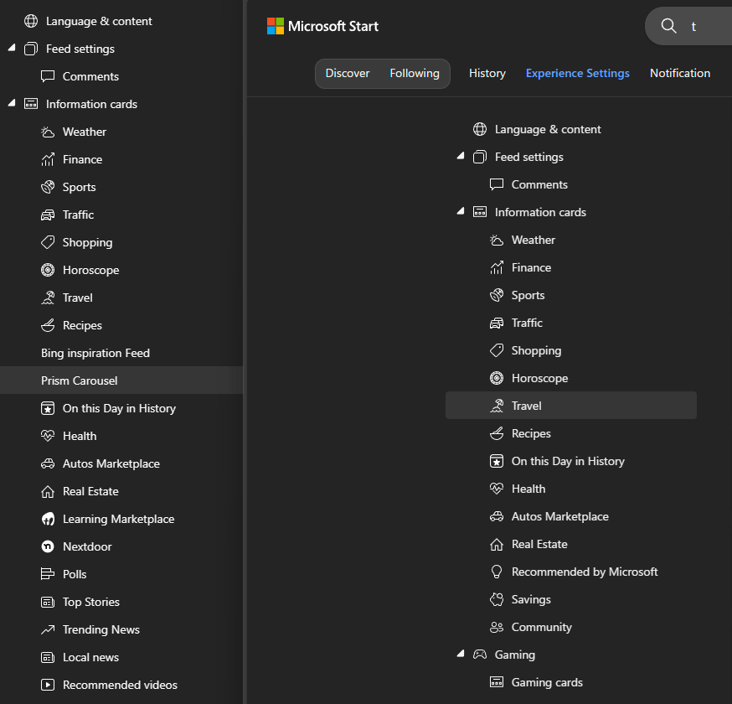Click the Shopping tag icon on Microsoft Start page
This screenshot has width=732, height=704.
497,350
